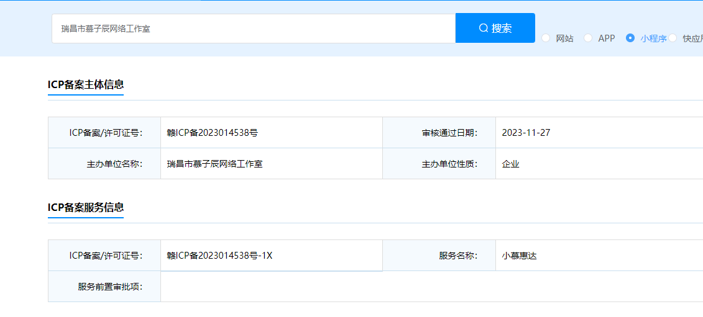Click the approval date 2023-11-27

[x=526, y=133]
